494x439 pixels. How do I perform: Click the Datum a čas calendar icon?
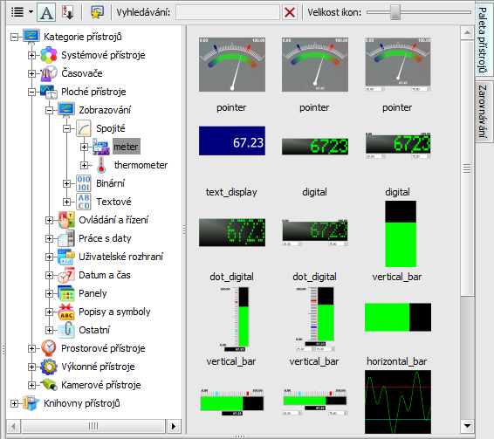[x=66, y=275]
